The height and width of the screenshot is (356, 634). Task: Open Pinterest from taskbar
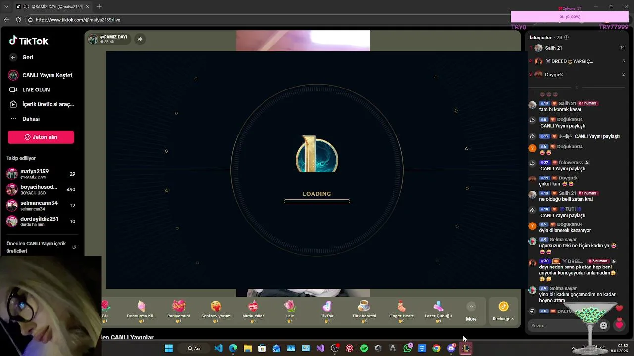pos(349,348)
